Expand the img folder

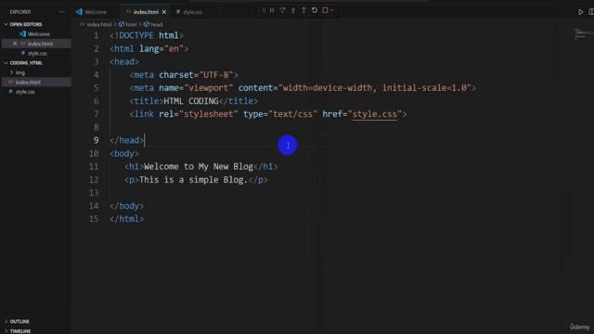click(20, 72)
